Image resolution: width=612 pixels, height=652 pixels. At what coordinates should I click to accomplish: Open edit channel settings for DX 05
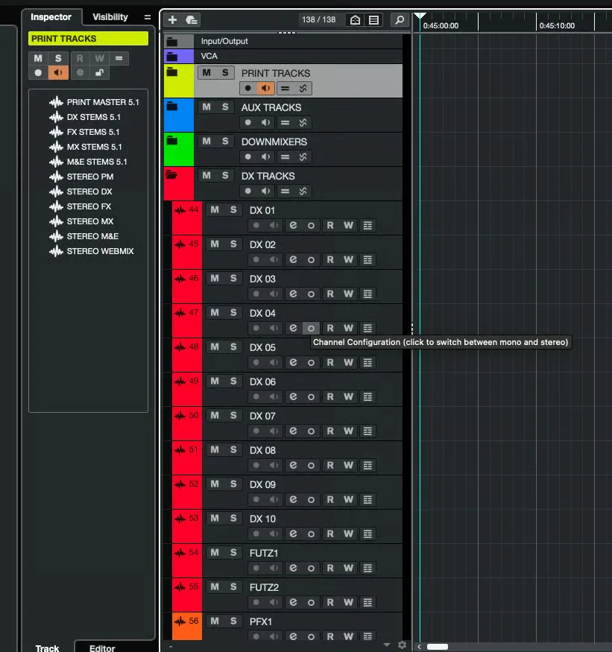(x=293, y=363)
